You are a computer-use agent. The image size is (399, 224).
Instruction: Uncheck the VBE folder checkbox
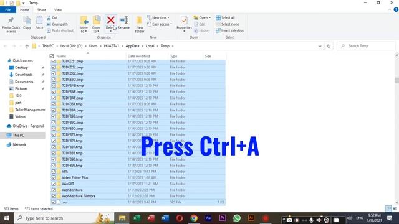[54, 172]
